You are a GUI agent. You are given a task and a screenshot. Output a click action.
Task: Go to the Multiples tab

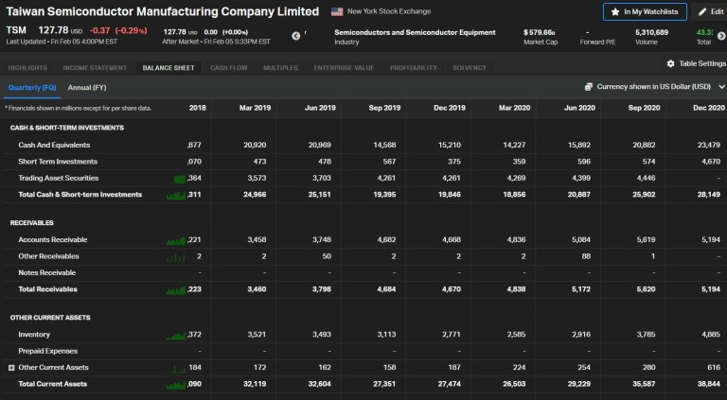click(x=280, y=67)
